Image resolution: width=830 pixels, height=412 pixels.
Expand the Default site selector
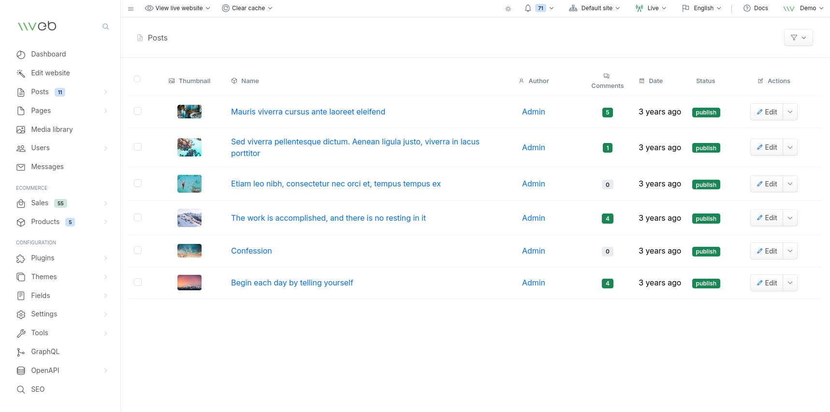tap(594, 8)
